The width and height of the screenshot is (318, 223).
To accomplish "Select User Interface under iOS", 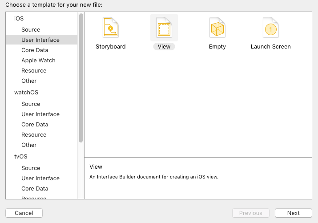I will coord(40,40).
